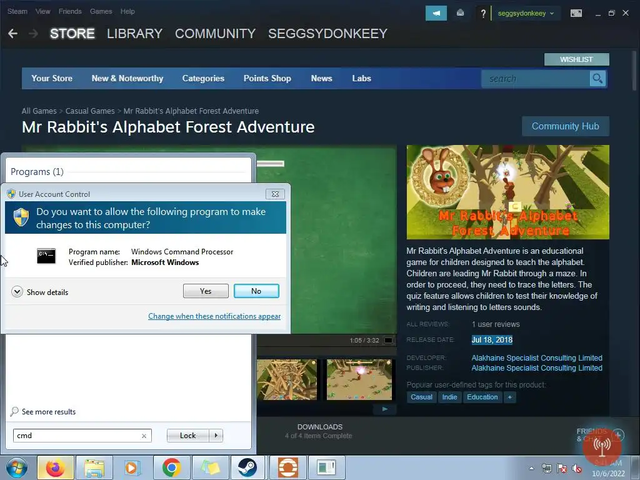Open the Casual Games breadcrumb
Screen dimensions: 640x480
point(90,111)
